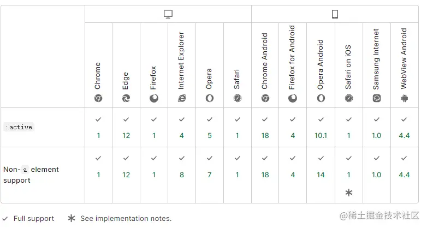Click the Internet Explorer logo icon
This screenshot has width=427, height=228.
pyautogui.click(x=182, y=99)
